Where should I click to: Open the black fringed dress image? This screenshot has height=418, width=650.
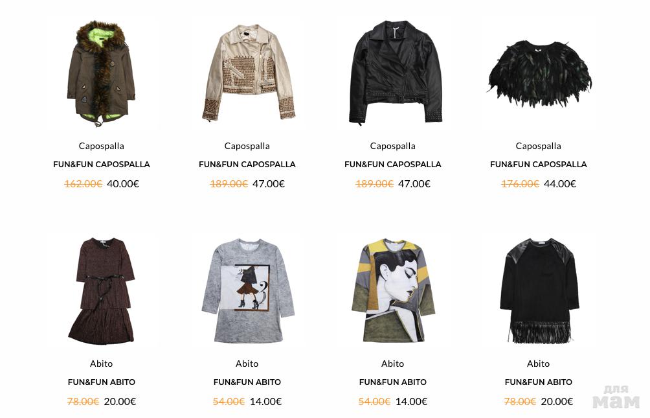coord(539,290)
